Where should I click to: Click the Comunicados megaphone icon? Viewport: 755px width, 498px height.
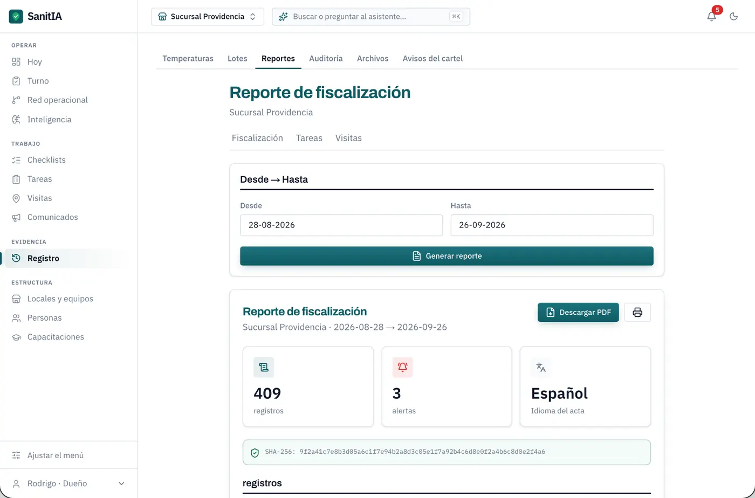pyautogui.click(x=16, y=217)
